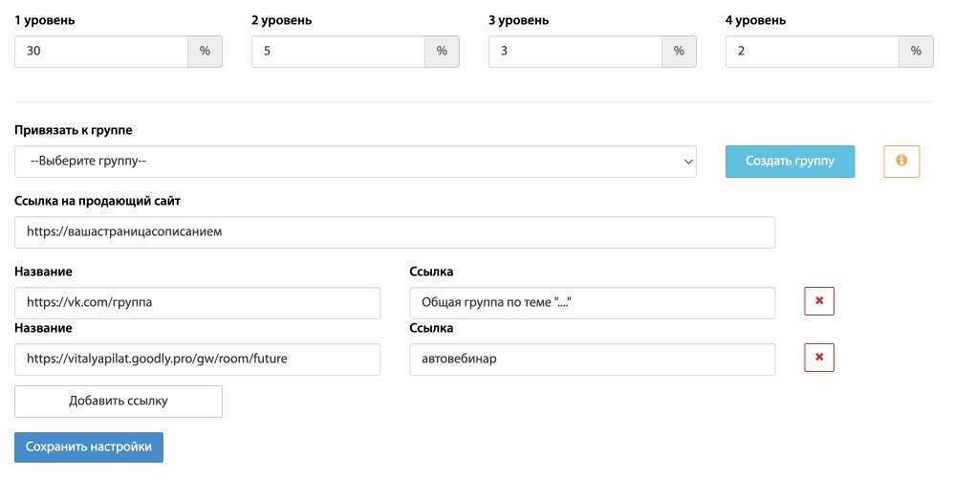Screen dimensions: 953x479
Task: Focus the 1 уровень input with 30
Action: [101, 51]
